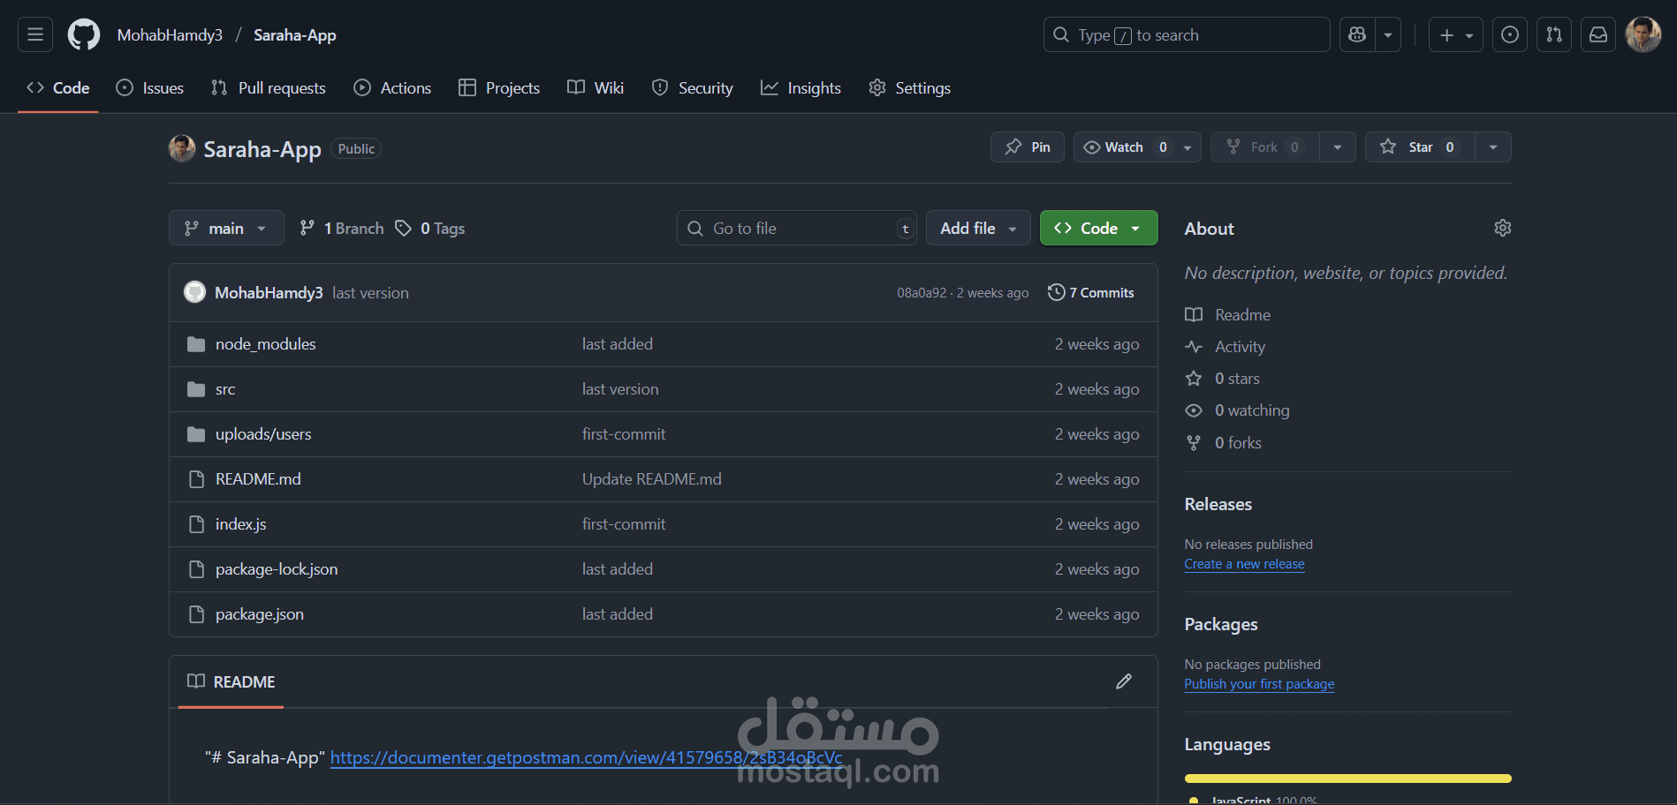Click the Releases heading
The image size is (1677, 805).
1218,504
